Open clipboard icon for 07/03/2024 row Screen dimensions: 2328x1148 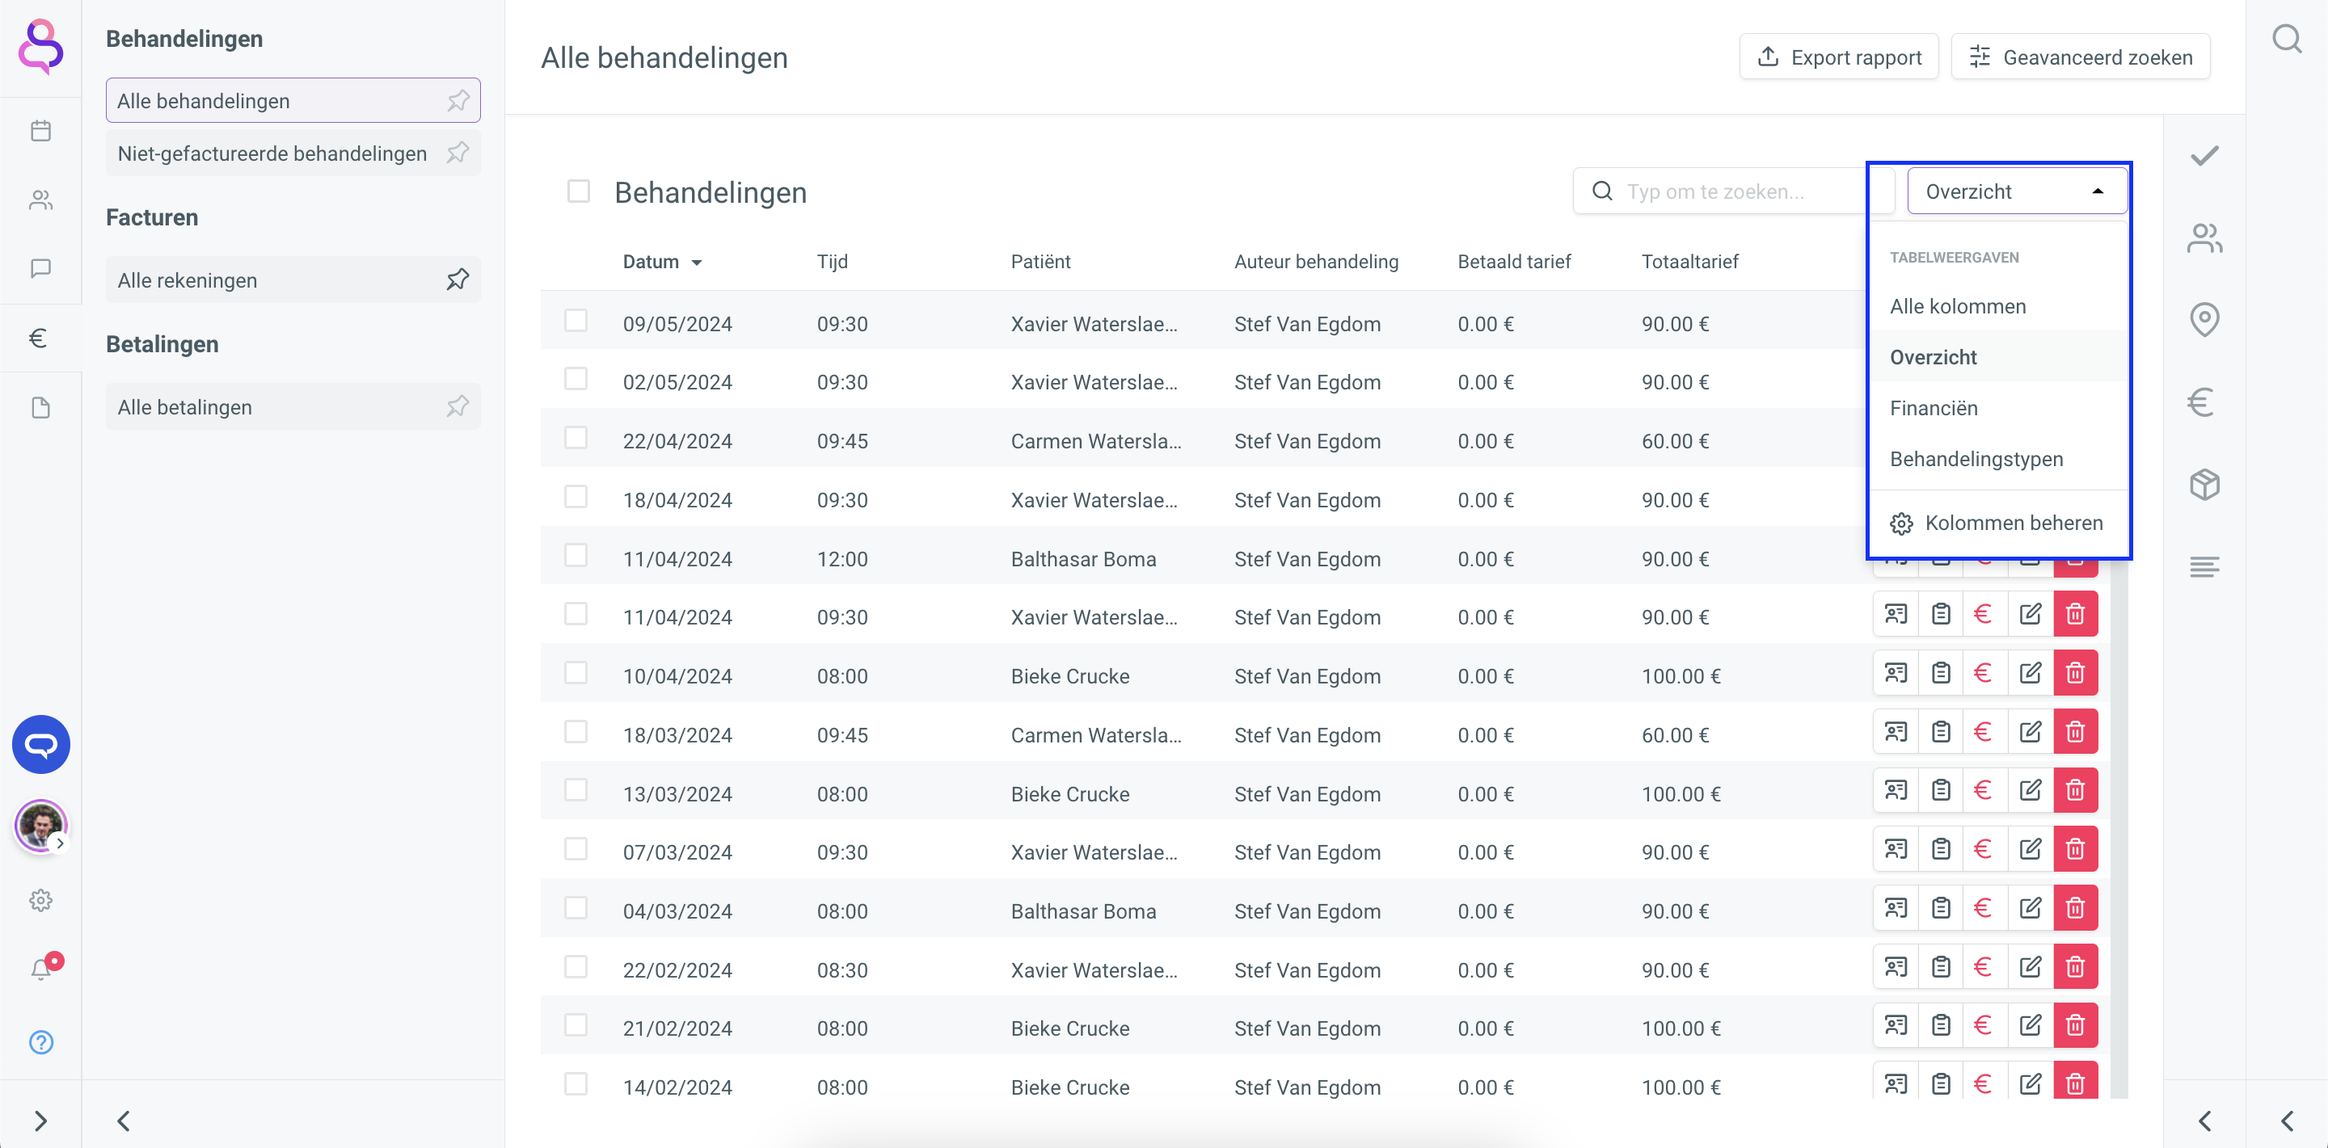click(x=1940, y=849)
